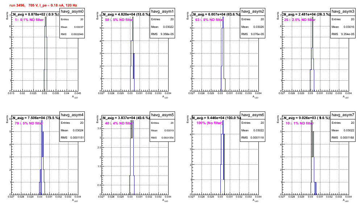Click Mean value 0.03016 in havg_asym3

(349, 27)
